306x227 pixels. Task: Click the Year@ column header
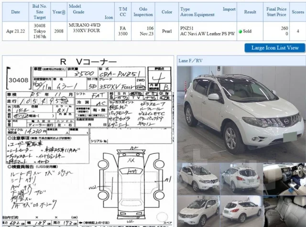(x=59, y=12)
